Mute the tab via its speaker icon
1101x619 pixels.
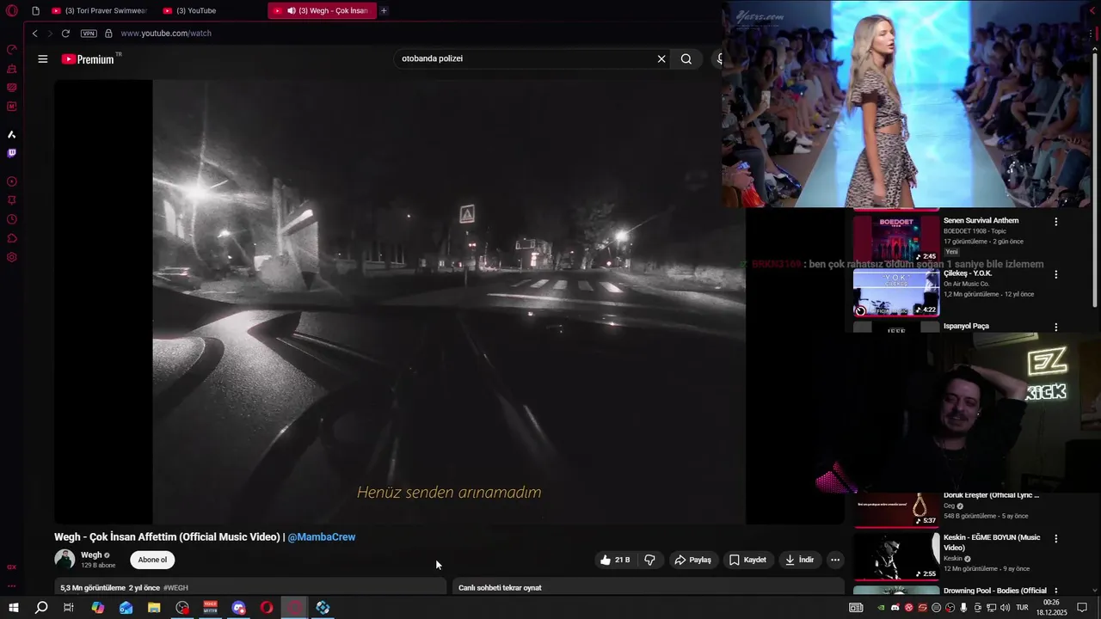click(292, 11)
